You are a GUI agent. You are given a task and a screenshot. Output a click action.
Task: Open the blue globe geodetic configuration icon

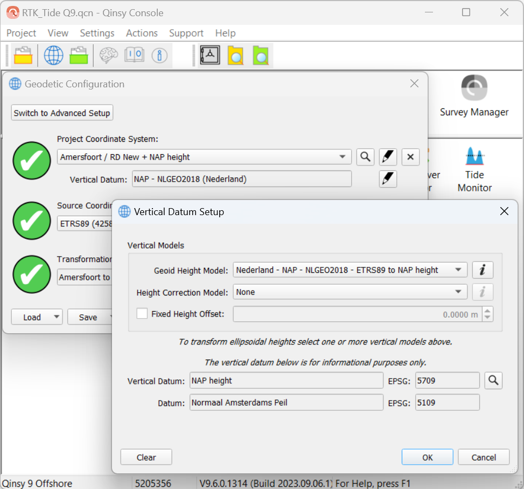(53, 56)
